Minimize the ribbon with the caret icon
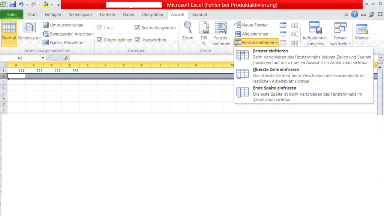This screenshot has width=384, height=216. tap(346, 15)
